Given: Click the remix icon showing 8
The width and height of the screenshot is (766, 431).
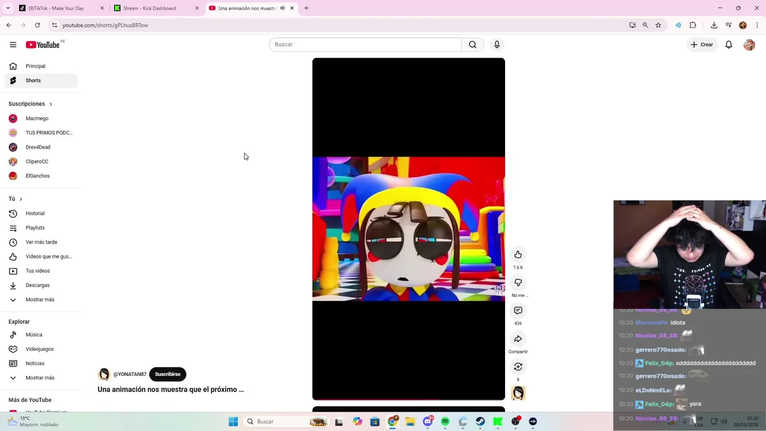Looking at the screenshot, I should tap(518, 366).
